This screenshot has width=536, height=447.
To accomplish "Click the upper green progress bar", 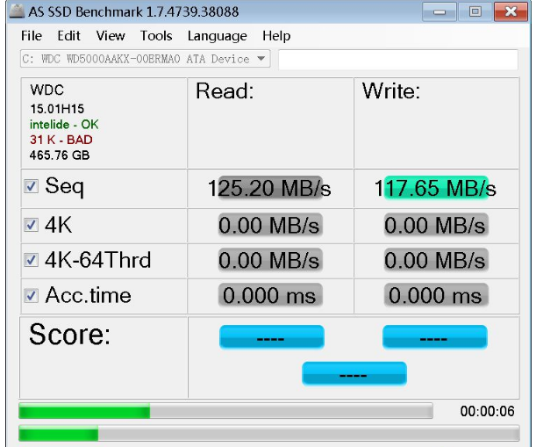I will click(x=225, y=411).
